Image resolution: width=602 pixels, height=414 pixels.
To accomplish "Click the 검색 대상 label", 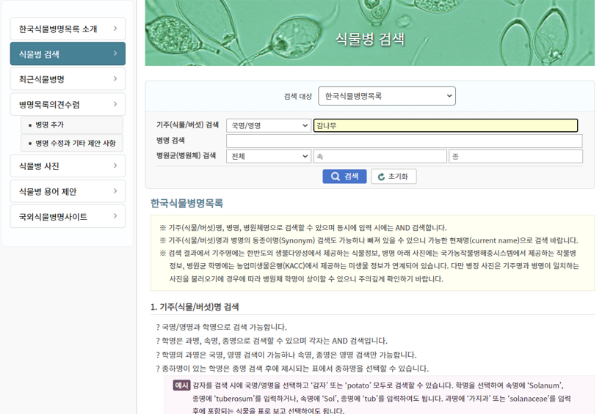I will click(298, 96).
